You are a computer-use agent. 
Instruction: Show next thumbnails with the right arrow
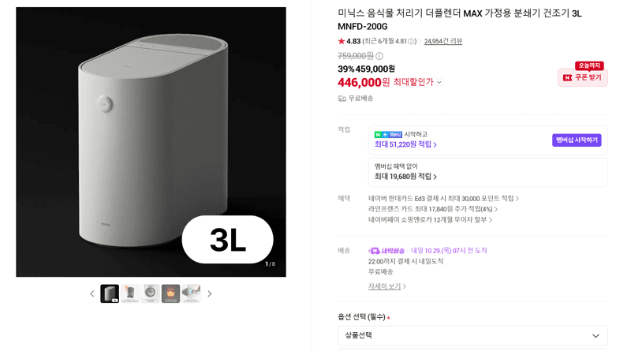[210, 293]
